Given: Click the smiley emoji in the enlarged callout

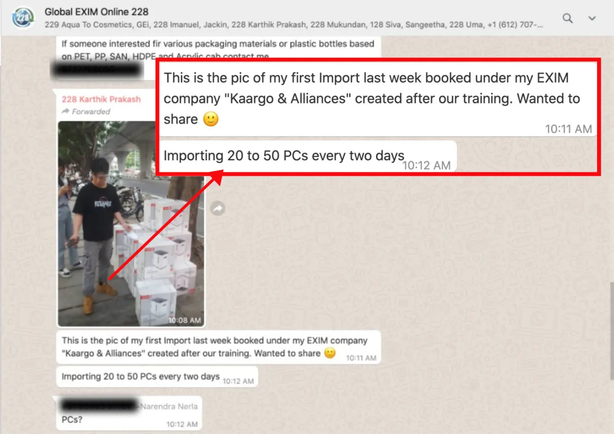Looking at the screenshot, I should click(x=211, y=119).
